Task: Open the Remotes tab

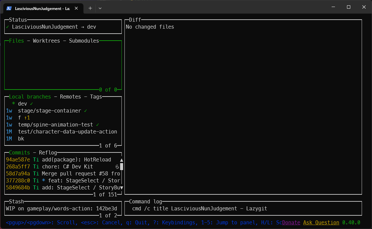Action: pos(70,97)
